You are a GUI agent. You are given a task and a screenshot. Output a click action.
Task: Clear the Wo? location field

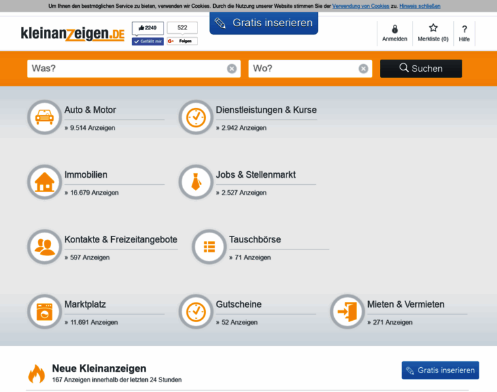363,69
